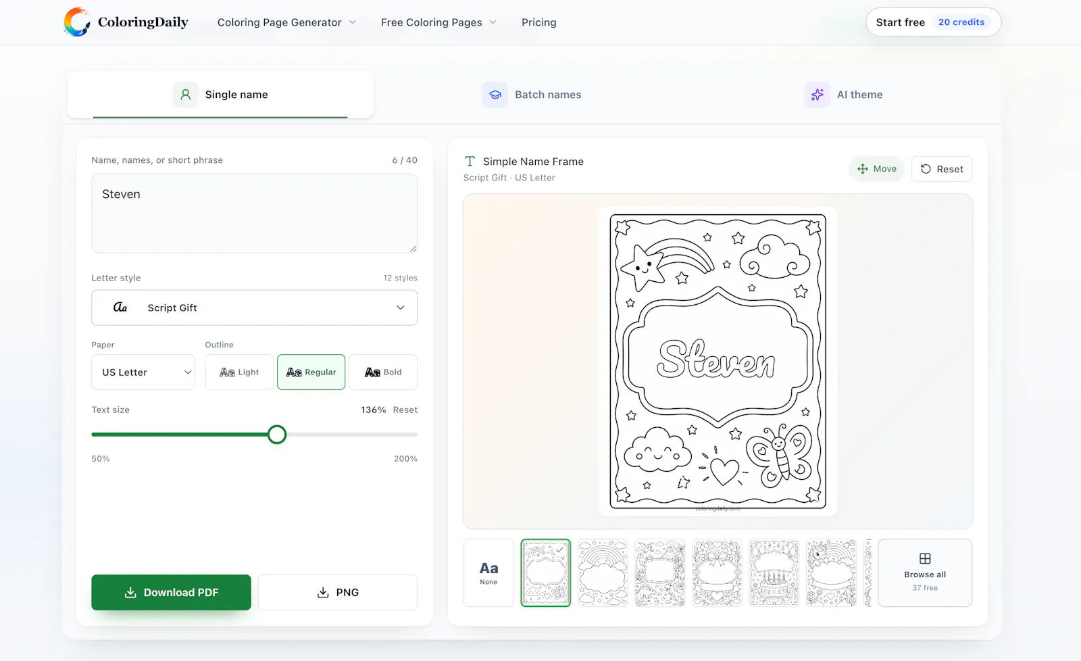Image resolution: width=1081 pixels, height=661 pixels.
Task: Open the US Letter paper dropdown
Action: [x=143, y=372]
